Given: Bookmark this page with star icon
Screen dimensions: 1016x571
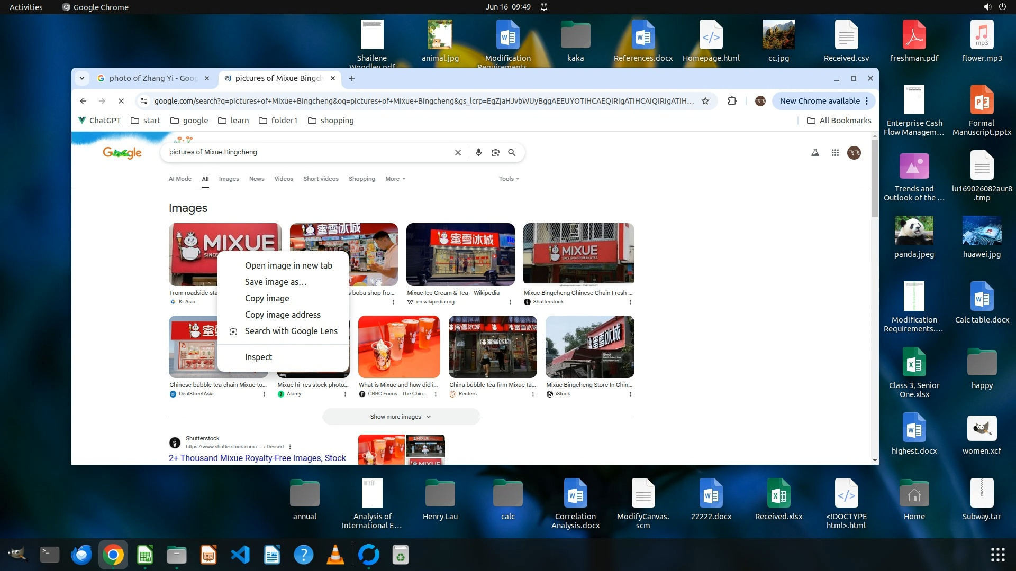Looking at the screenshot, I should click(705, 101).
